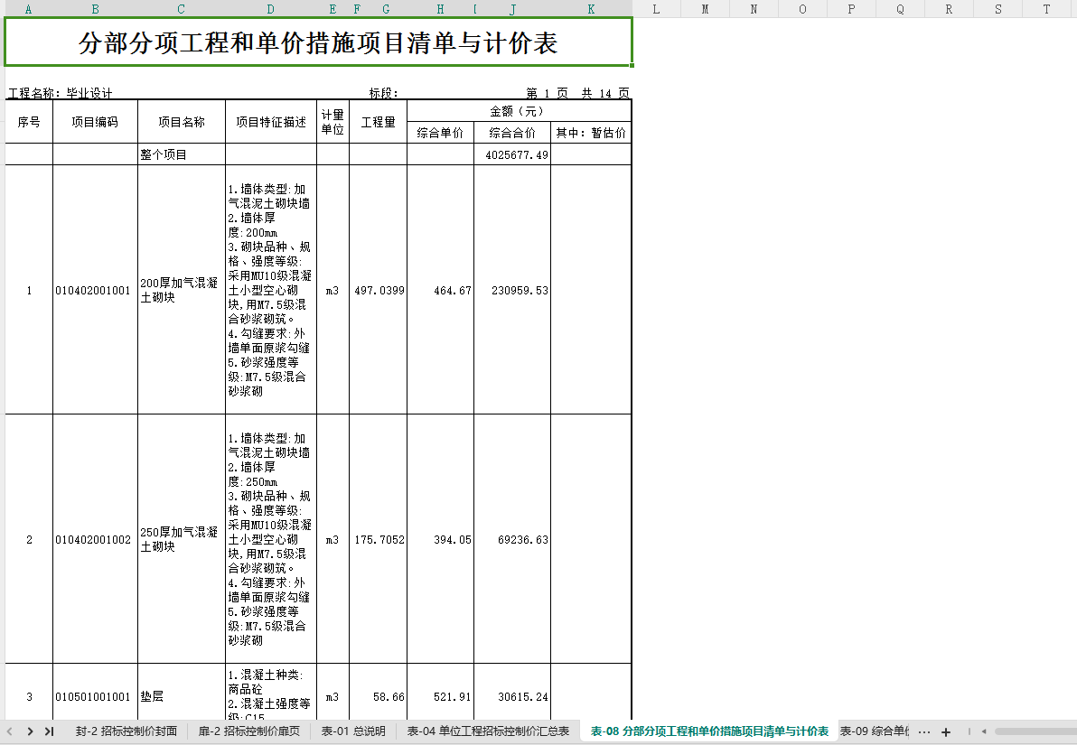Select quantity value 497.0399

coord(379,291)
